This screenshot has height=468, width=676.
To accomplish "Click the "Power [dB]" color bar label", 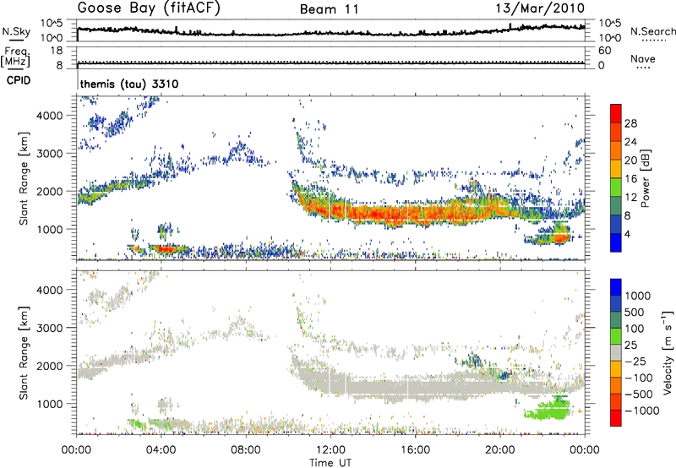I will point(645,178).
